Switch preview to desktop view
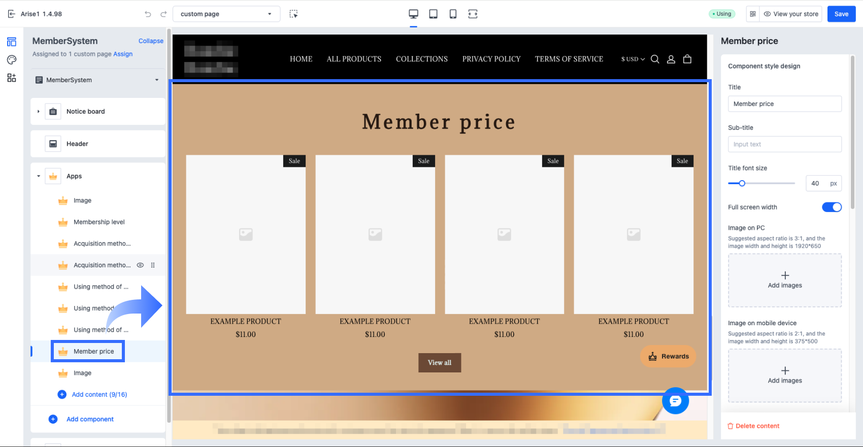Screen dimensions: 863x447 click(414, 14)
